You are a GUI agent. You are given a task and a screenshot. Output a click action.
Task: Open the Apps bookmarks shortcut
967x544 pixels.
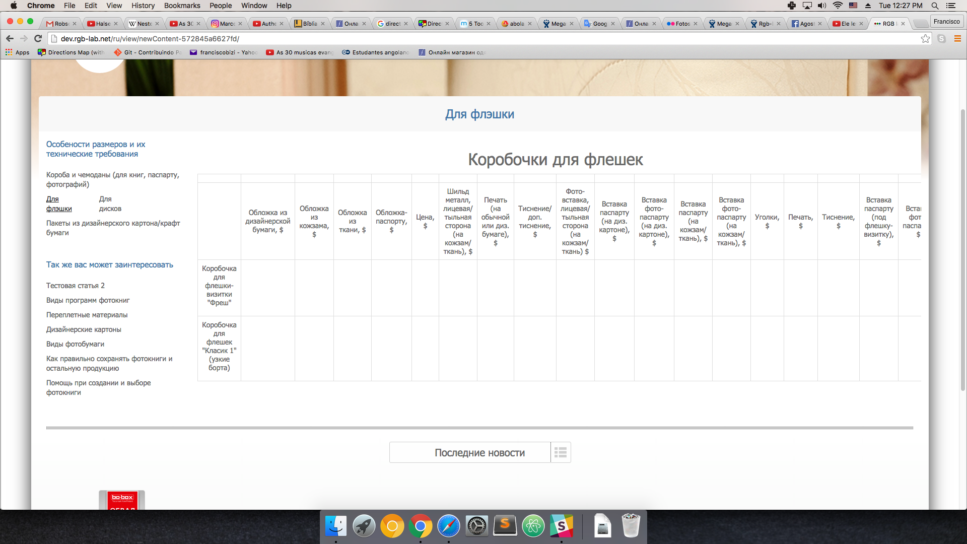click(18, 52)
